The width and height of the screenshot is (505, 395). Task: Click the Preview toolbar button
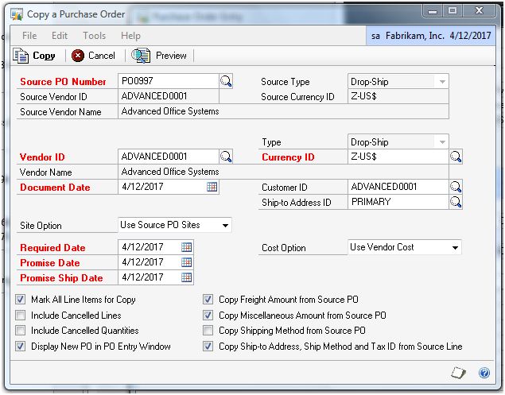click(159, 56)
